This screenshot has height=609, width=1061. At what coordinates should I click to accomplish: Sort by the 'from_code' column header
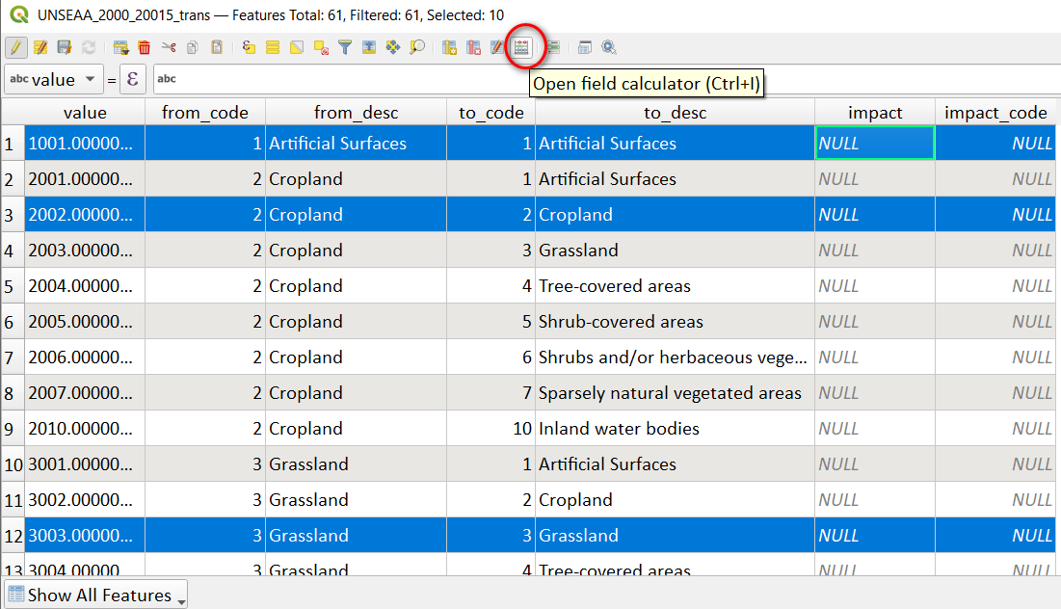(x=205, y=113)
